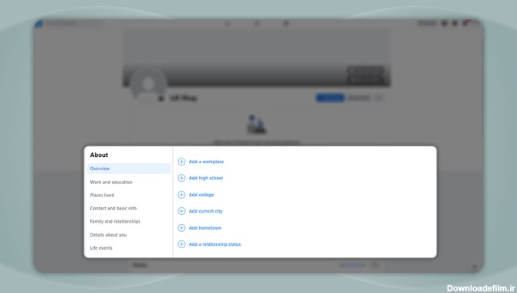Click the camera icon on profile picture
Viewport: 517px width, 293px height.
click(x=161, y=98)
